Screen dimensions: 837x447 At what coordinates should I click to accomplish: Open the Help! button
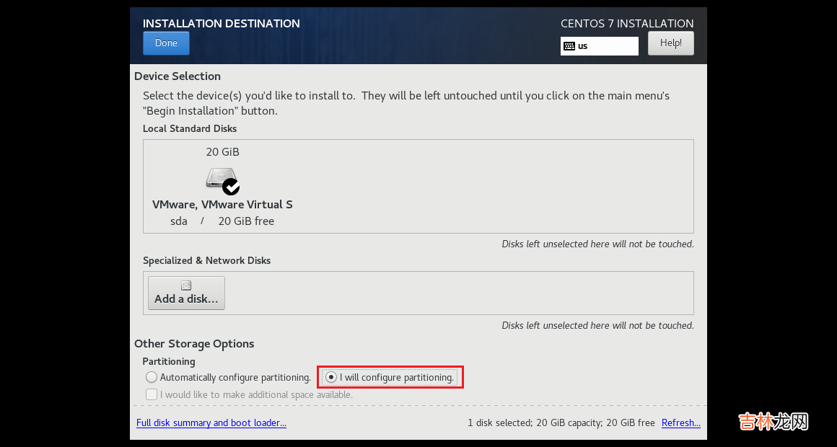[670, 43]
